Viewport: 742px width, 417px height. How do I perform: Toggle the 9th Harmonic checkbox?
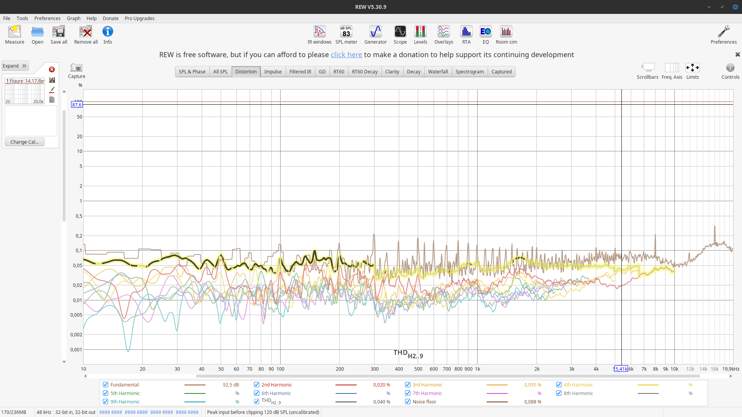(106, 402)
